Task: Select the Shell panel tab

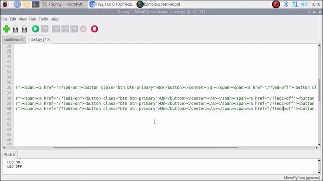Action: coord(8,155)
